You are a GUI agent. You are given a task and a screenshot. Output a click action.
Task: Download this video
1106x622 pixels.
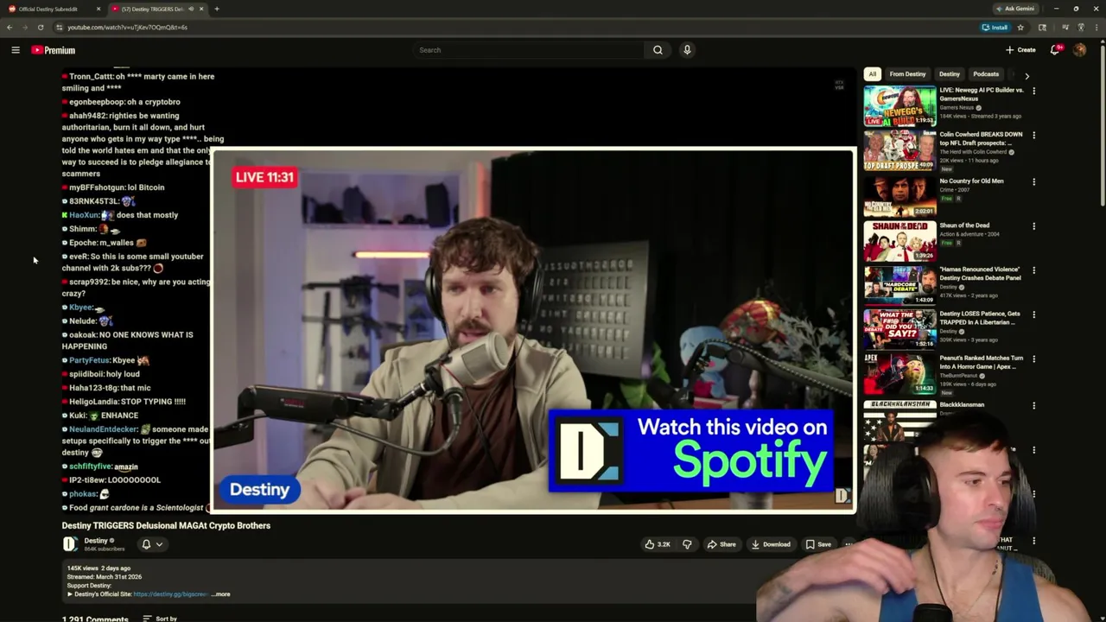(771, 544)
